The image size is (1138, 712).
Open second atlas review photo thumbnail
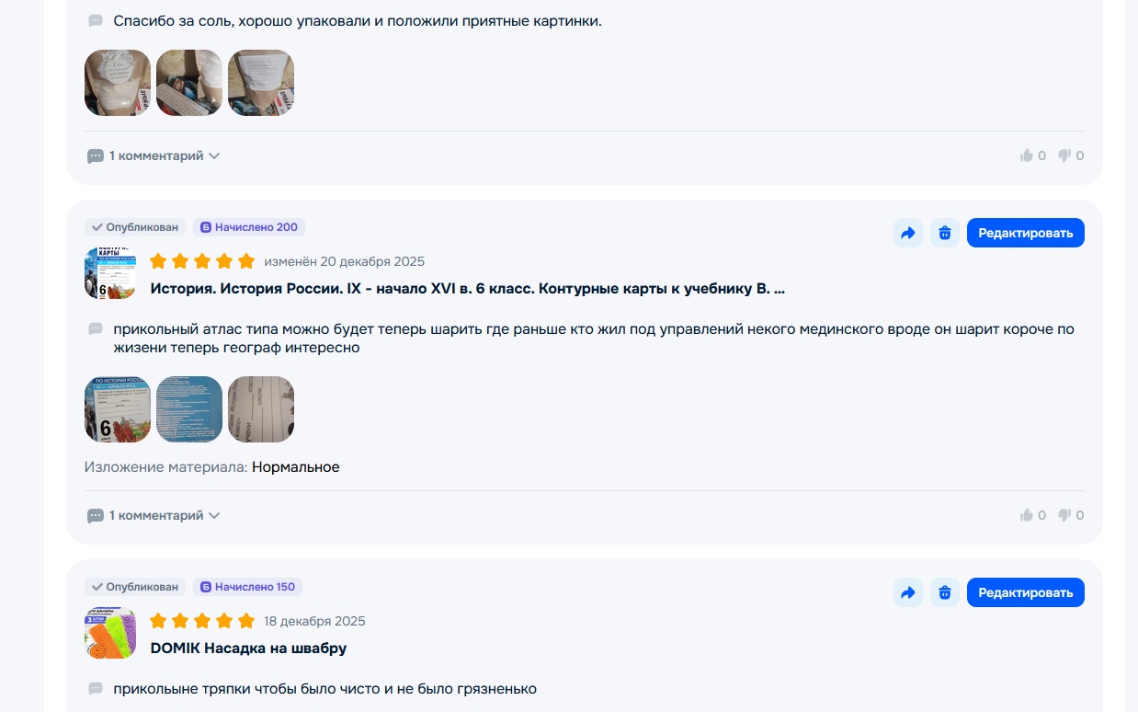[x=189, y=409]
